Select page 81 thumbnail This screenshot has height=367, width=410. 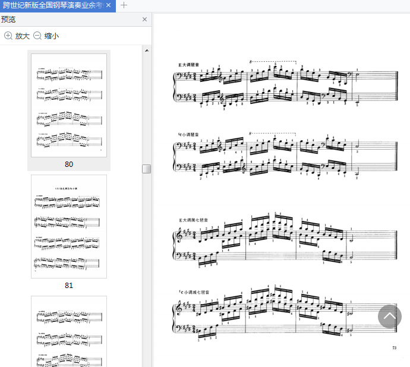pyautogui.click(x=69, y=226)
